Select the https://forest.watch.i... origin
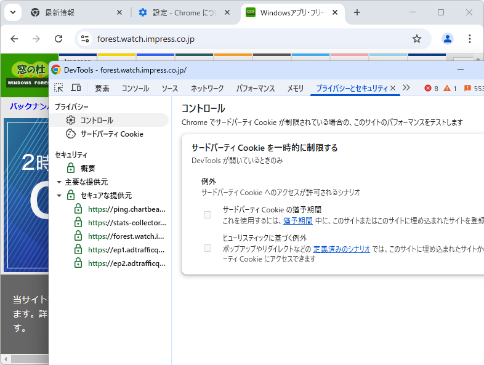This screenshot has height=365, width=484. pos(126,236)
